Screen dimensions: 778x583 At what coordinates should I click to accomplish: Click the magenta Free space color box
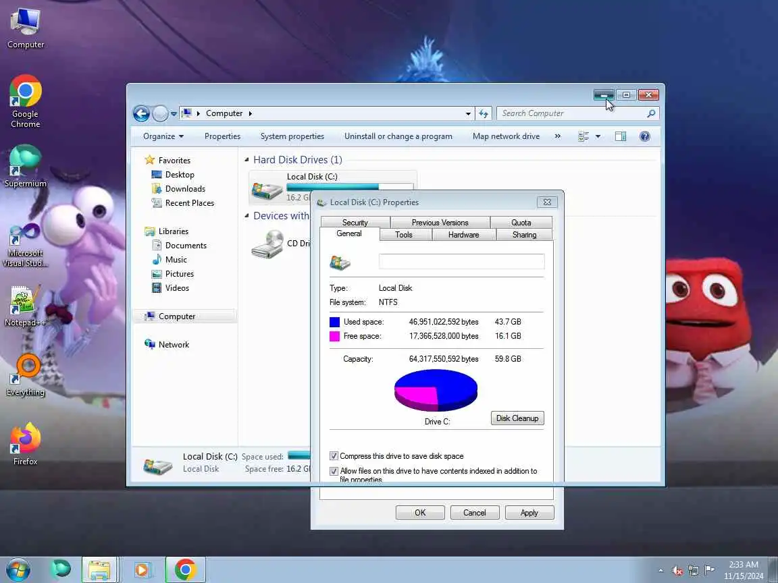334,337
